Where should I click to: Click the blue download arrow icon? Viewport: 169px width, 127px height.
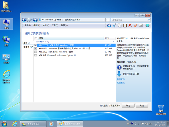(119, 74)
